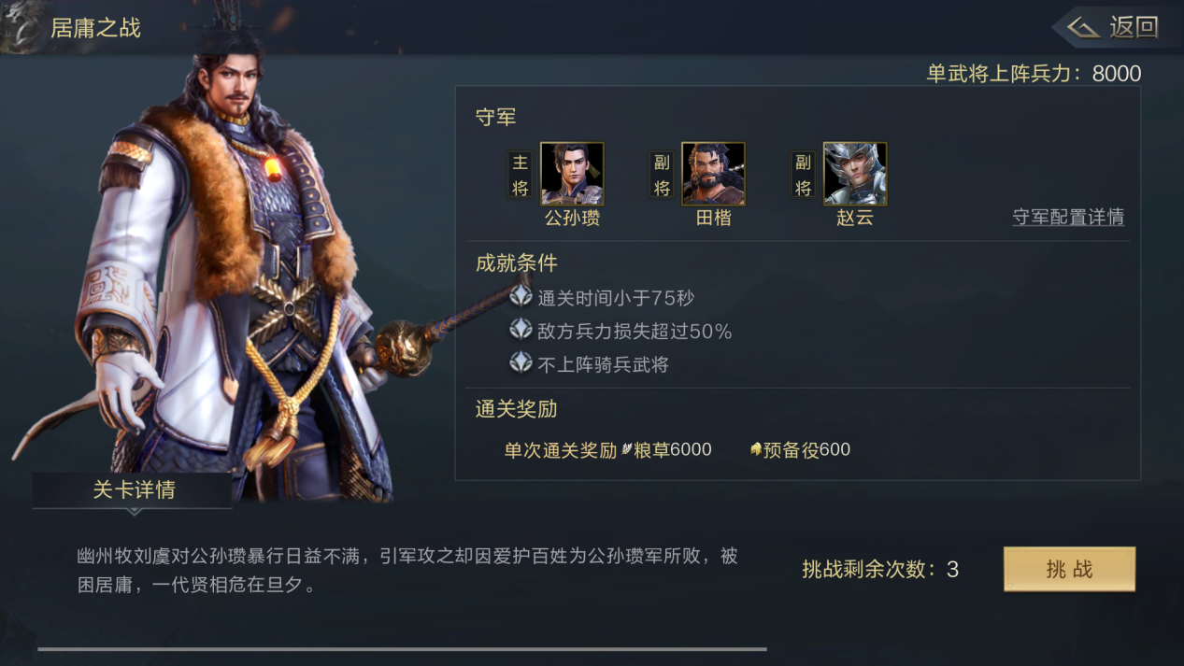
Task: Click the 返回 back arrow icon
Action: coord(1083,27)
